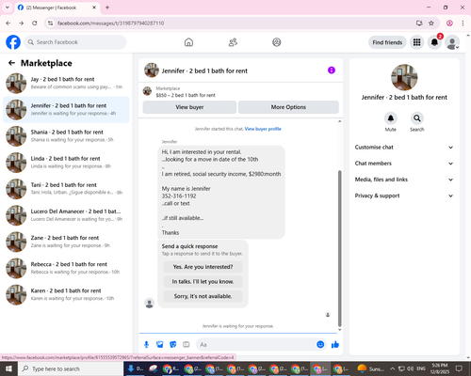The width and height of the screenshot is (471, 376).
Task: Send a thumbs-up like
Action: pos(335,345)
